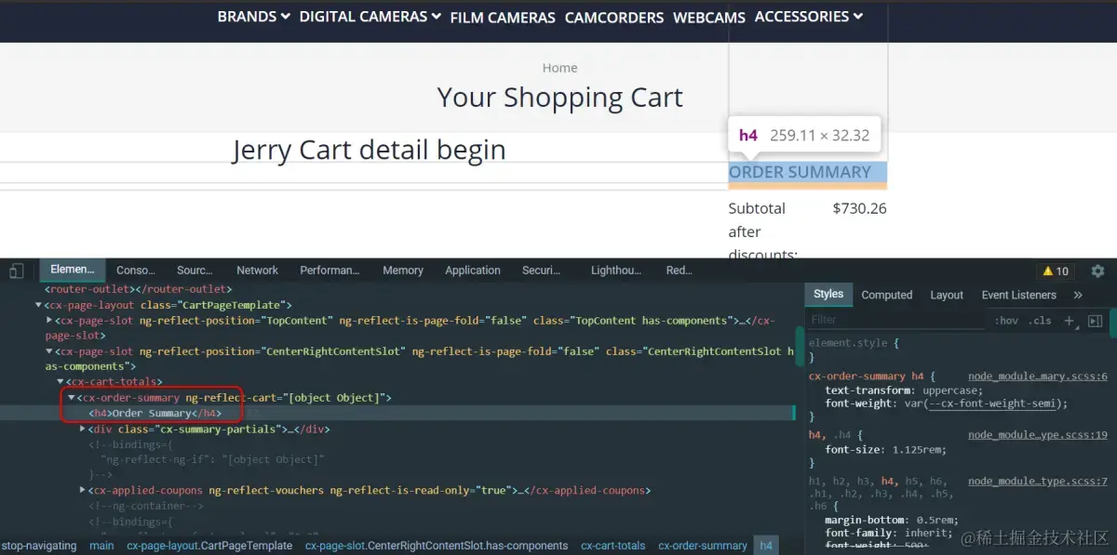Switch to the Elements tab
Screen dimensions: 1117x555
(72, 270)
